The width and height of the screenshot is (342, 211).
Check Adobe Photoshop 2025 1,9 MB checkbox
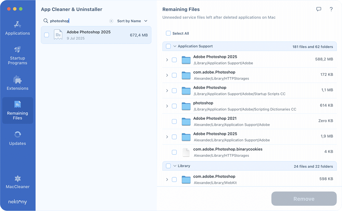[174, 137]
